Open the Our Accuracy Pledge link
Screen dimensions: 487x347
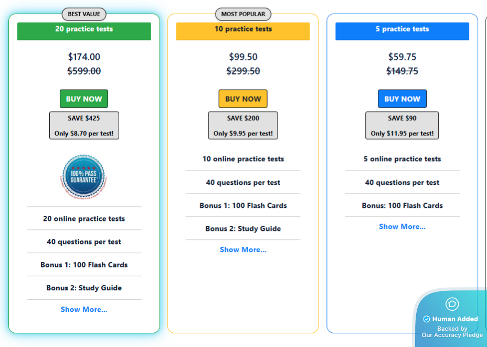(452, 335)
